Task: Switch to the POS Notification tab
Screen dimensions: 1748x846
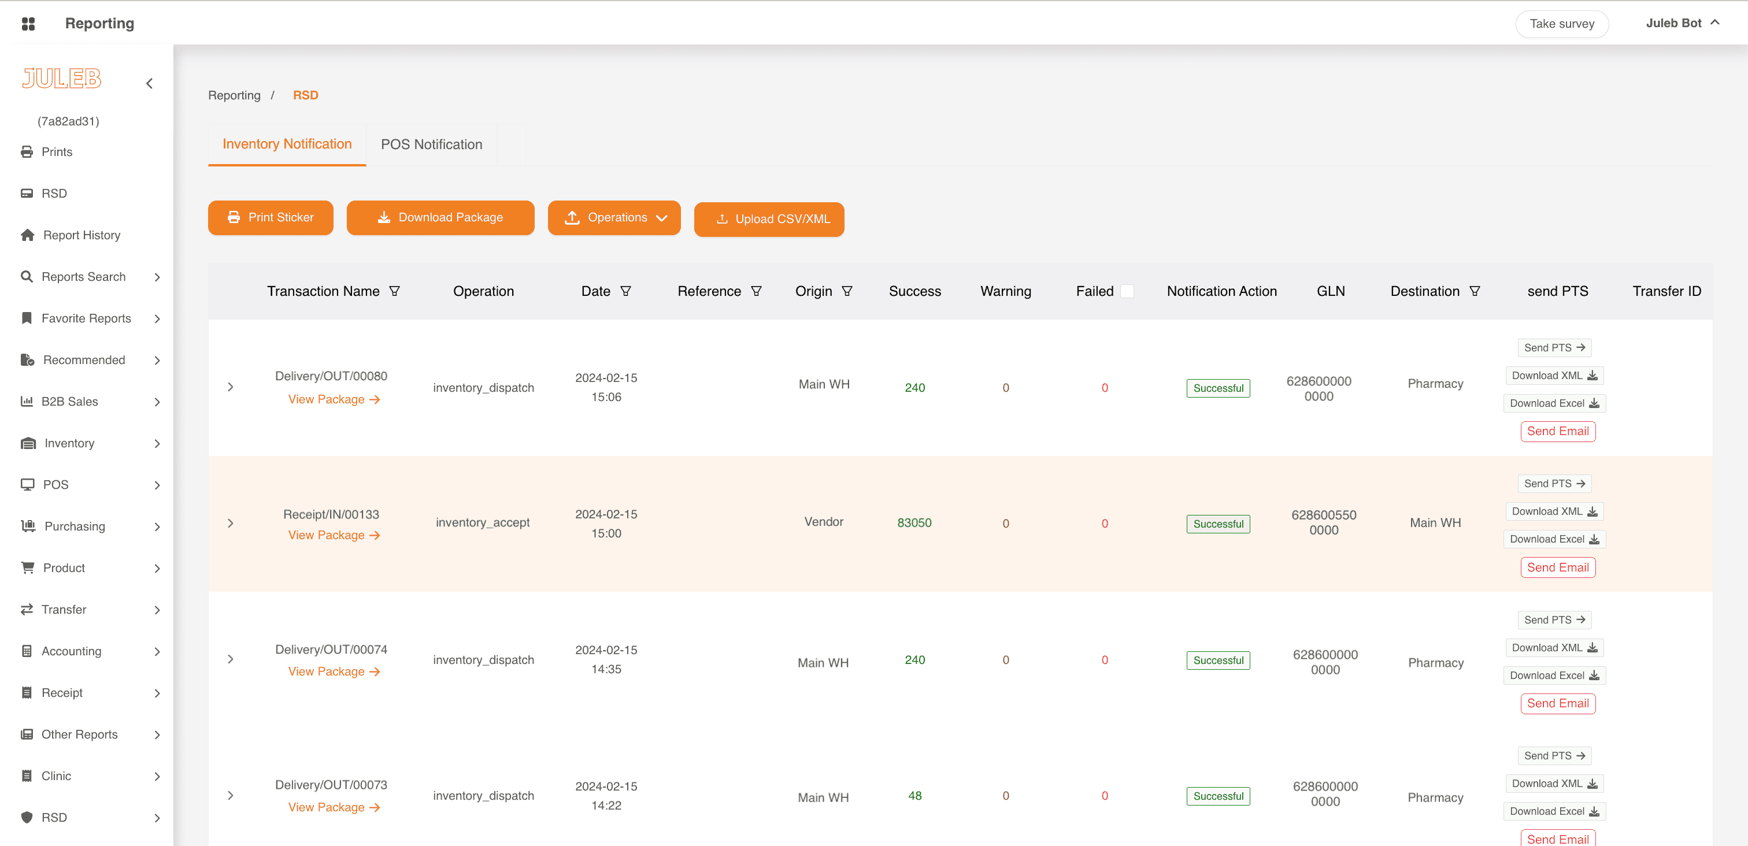Action: click(x=432, y=144)
